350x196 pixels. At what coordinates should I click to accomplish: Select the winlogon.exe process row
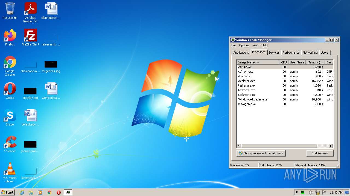click(285, 104)
